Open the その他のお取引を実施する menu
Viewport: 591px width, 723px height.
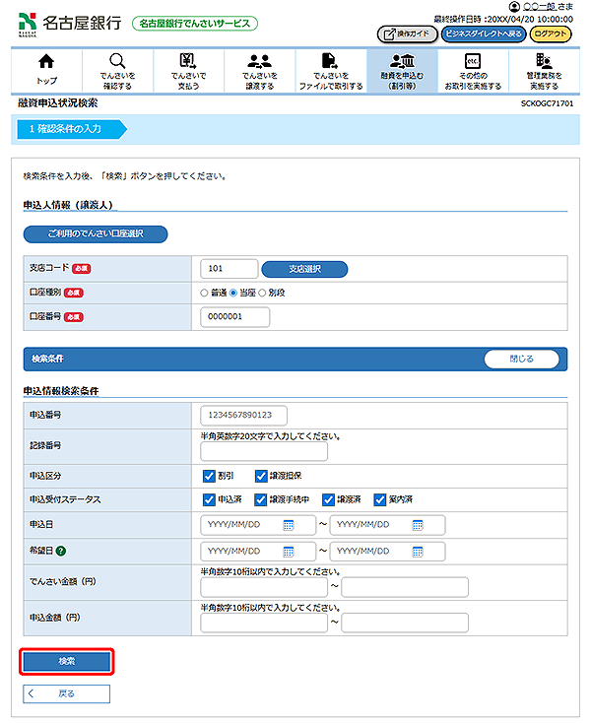point(472,61)
